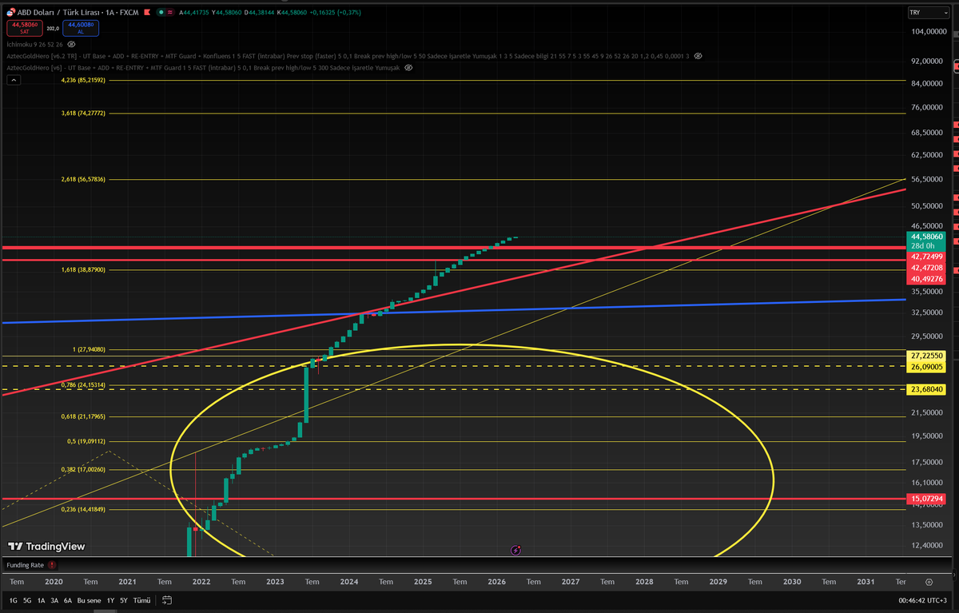Click the Ichimoku 9 26 52 26 legend

pos(34,44)
